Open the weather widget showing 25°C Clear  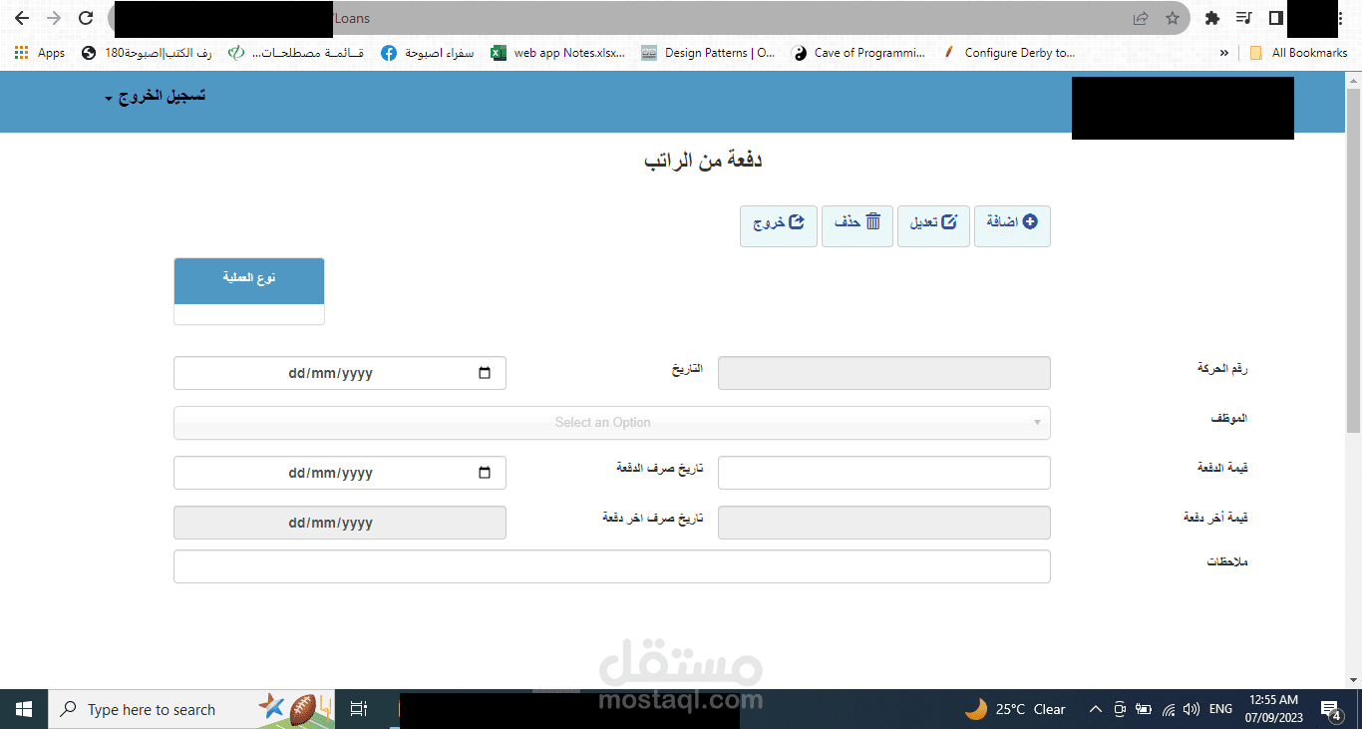click(1015, 709)
